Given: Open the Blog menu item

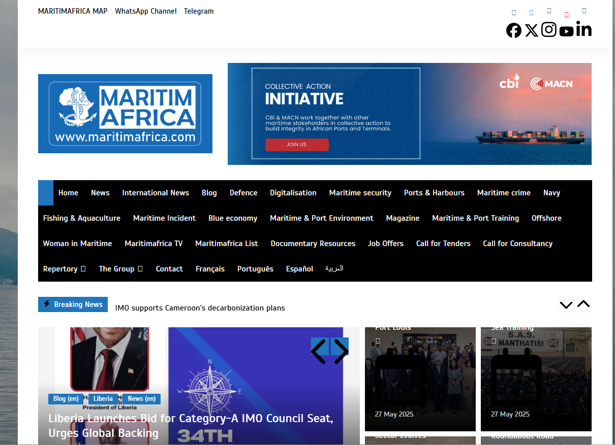Looking at the screenshot, I should click(x=209, y=193).
